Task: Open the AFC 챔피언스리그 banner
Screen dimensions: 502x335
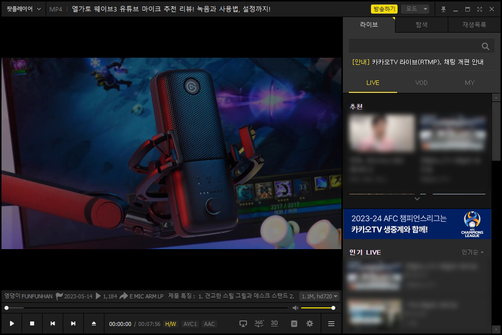Action: pos(417,224)
